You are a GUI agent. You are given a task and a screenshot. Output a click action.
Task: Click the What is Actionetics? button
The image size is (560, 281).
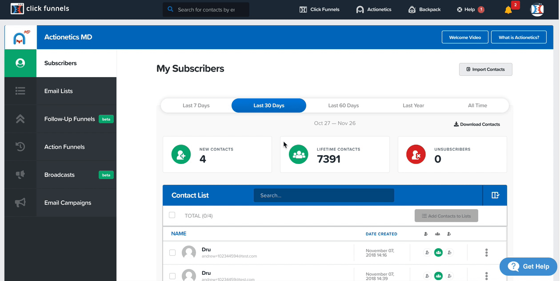tap(519, 37)
